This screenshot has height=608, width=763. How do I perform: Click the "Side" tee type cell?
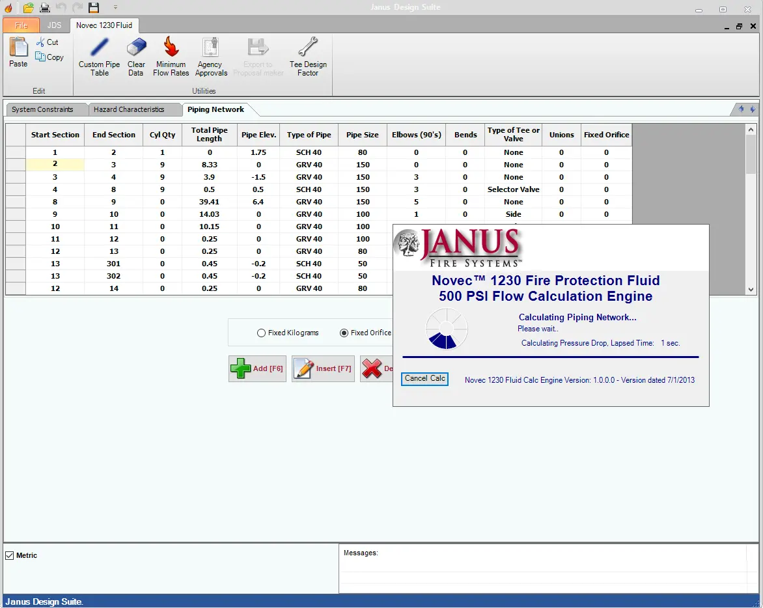[514, 215]
